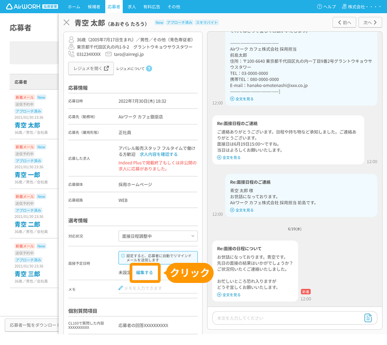Click 正社員 employment type value
The image size is (387, 345).
pyautogui.click(x=125, y=132)
